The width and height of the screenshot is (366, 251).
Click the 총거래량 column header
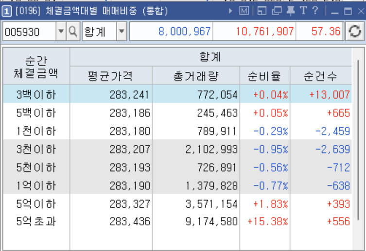tap(196, 76)
